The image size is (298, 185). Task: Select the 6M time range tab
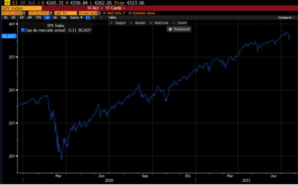(x=29, y=17)
